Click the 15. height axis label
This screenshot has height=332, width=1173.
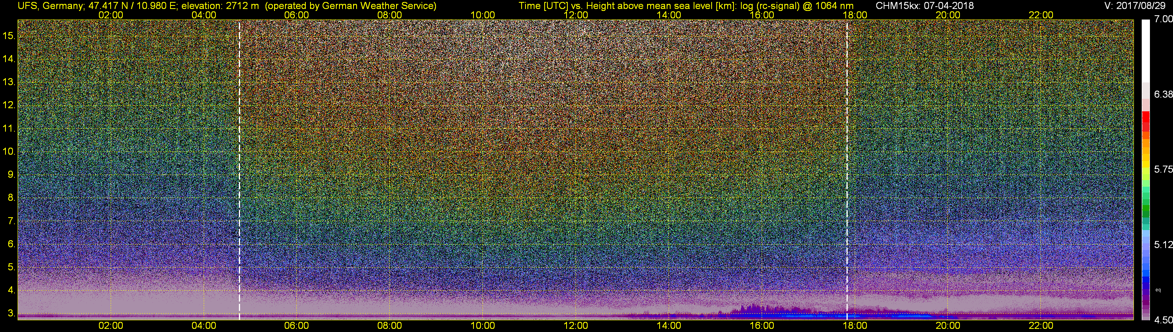click(9, 36)
